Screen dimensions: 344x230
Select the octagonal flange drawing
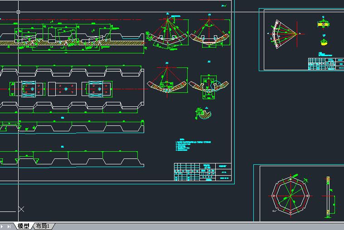click(x=291, y=196)
